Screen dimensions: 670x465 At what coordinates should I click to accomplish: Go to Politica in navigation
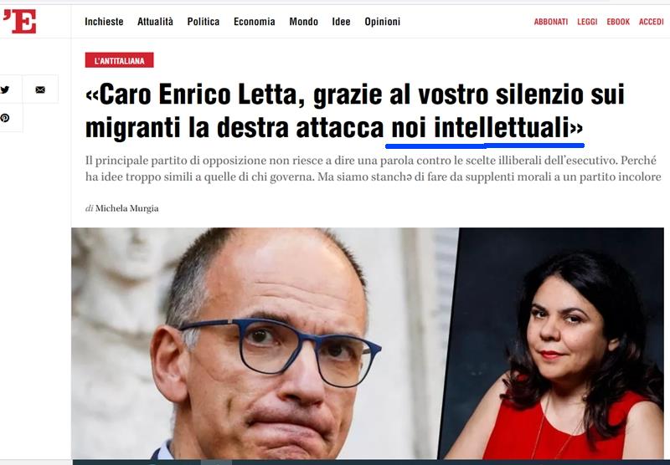(204, 22)
